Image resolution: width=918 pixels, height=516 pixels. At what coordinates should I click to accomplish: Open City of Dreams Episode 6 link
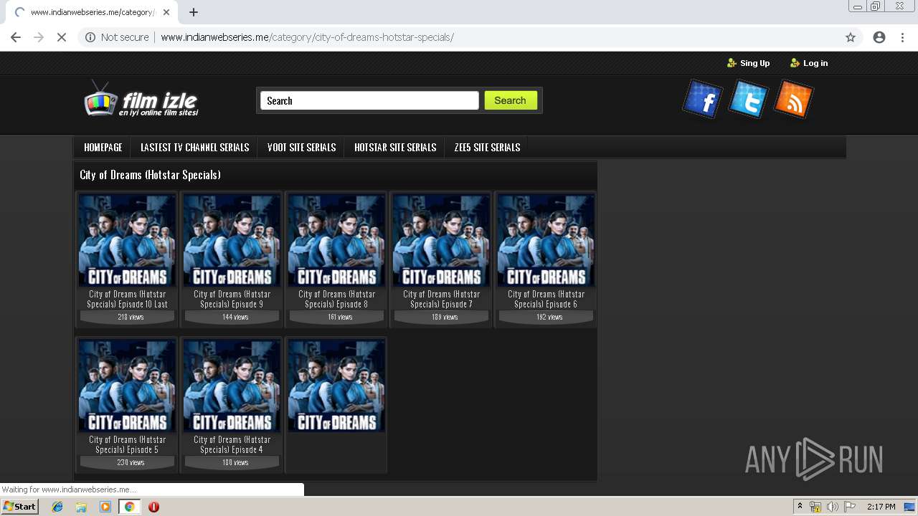(546, 299)
